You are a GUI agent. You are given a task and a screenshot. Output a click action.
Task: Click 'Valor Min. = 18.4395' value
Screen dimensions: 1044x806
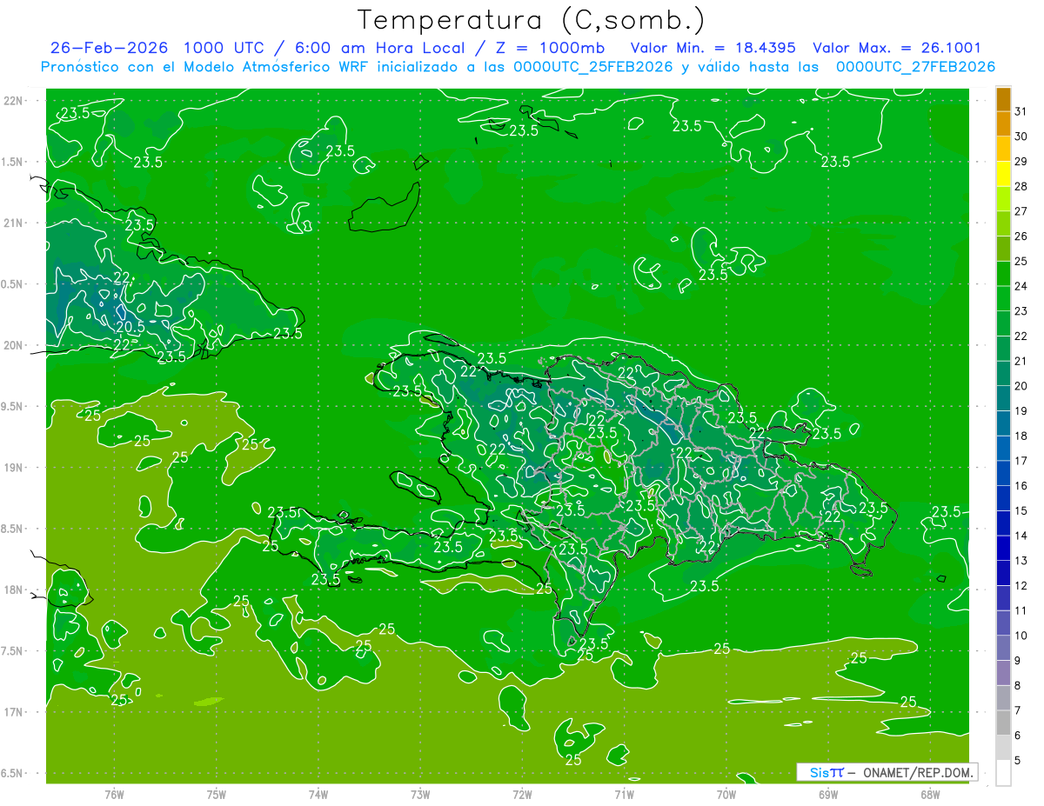point(713,48)
